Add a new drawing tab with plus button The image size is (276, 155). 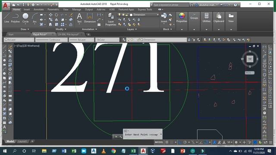tap(88, 34)
